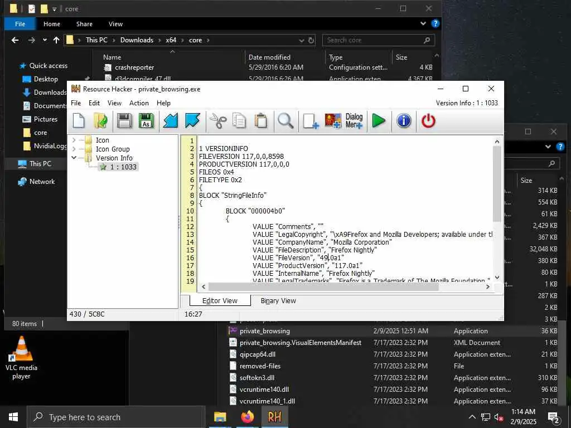Open the Edit menu in Resource Hacker
Screen dimensions: 571x428
click(x=94, y=103)
